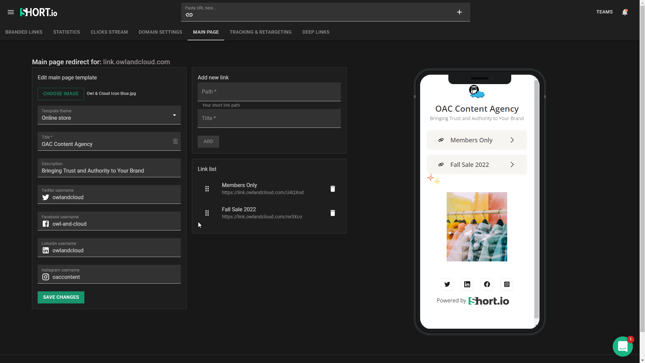This screenshot has width=645, height=363.
Task: Click Save Changes button
Action: coord(61,297)
